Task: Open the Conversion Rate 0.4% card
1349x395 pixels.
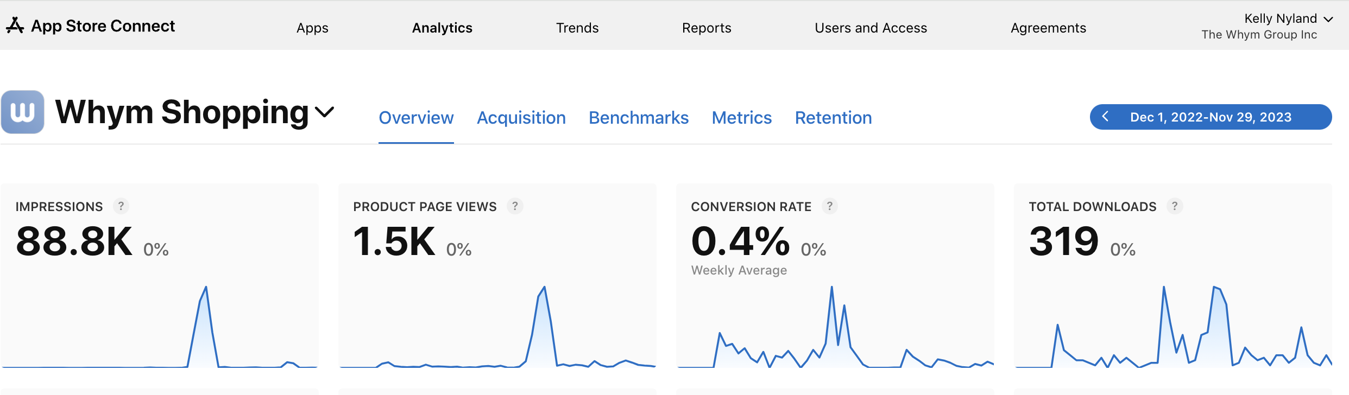Action: click(x=835, y=277)
